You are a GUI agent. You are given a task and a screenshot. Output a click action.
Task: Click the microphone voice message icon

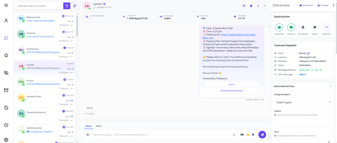click(253, 135)
